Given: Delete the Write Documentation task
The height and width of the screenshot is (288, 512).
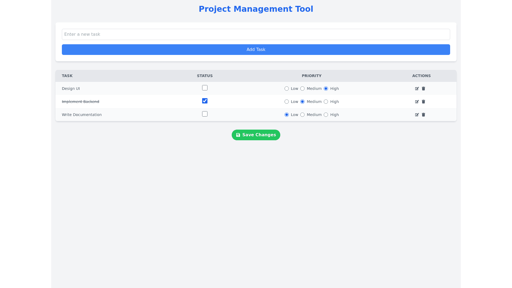Looking at the screenshot, I should (x=423, y=115).
